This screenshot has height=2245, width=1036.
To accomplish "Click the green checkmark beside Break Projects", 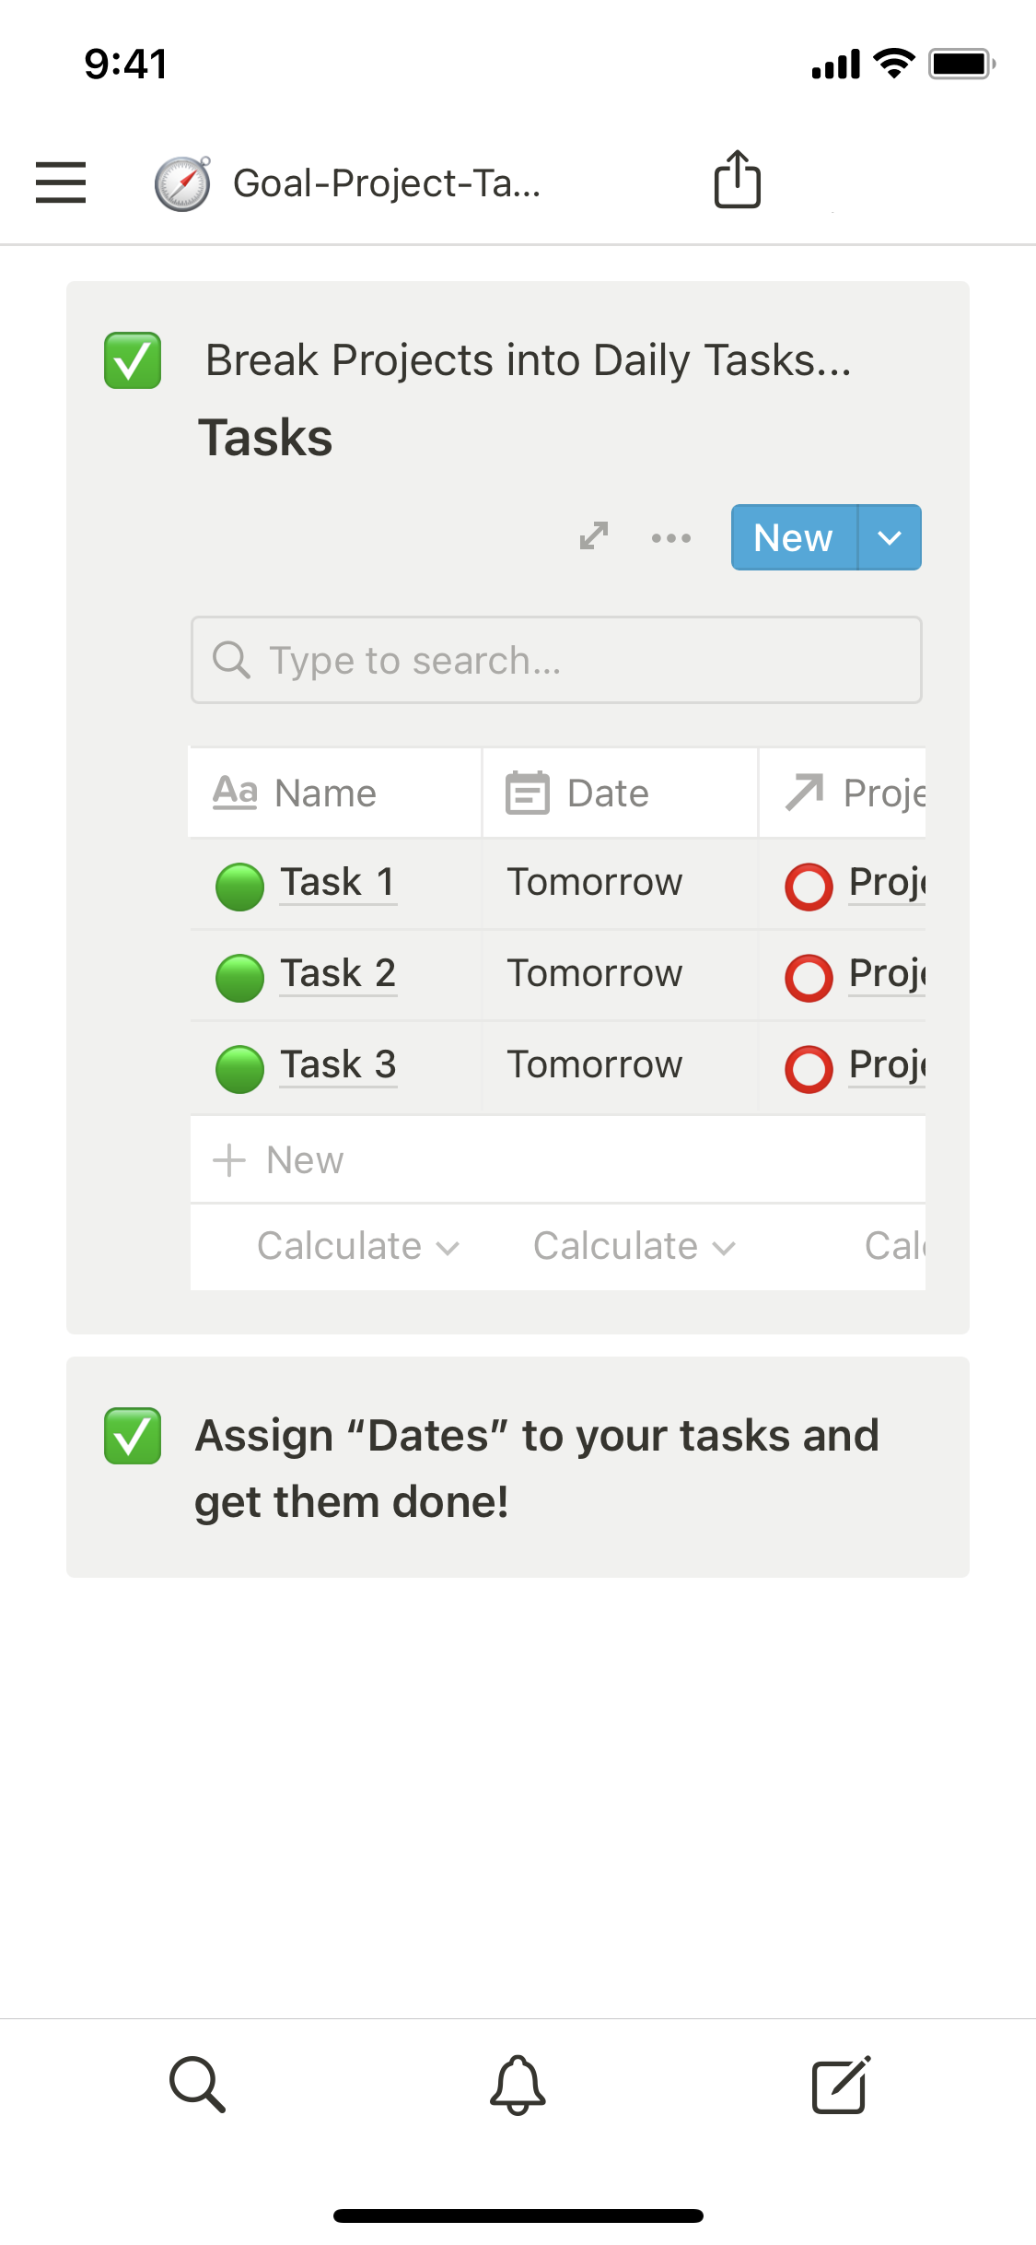I will [x=133, y=360].
